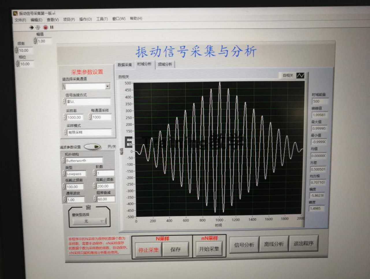Click the red Abort Execution icon
Viewport: 370px width, 279px height.
point(45,27)
